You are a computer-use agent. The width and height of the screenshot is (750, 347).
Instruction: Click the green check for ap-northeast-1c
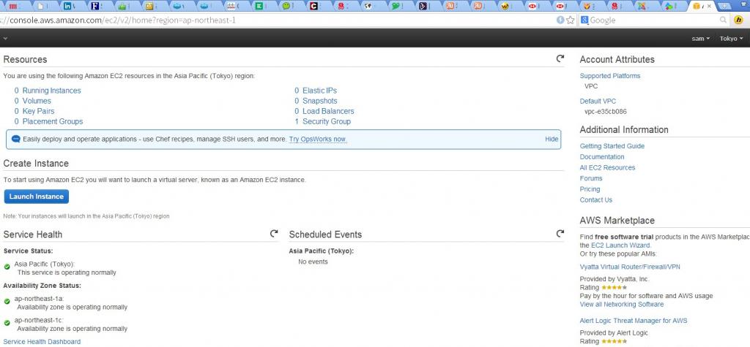[x=7, y=323]
